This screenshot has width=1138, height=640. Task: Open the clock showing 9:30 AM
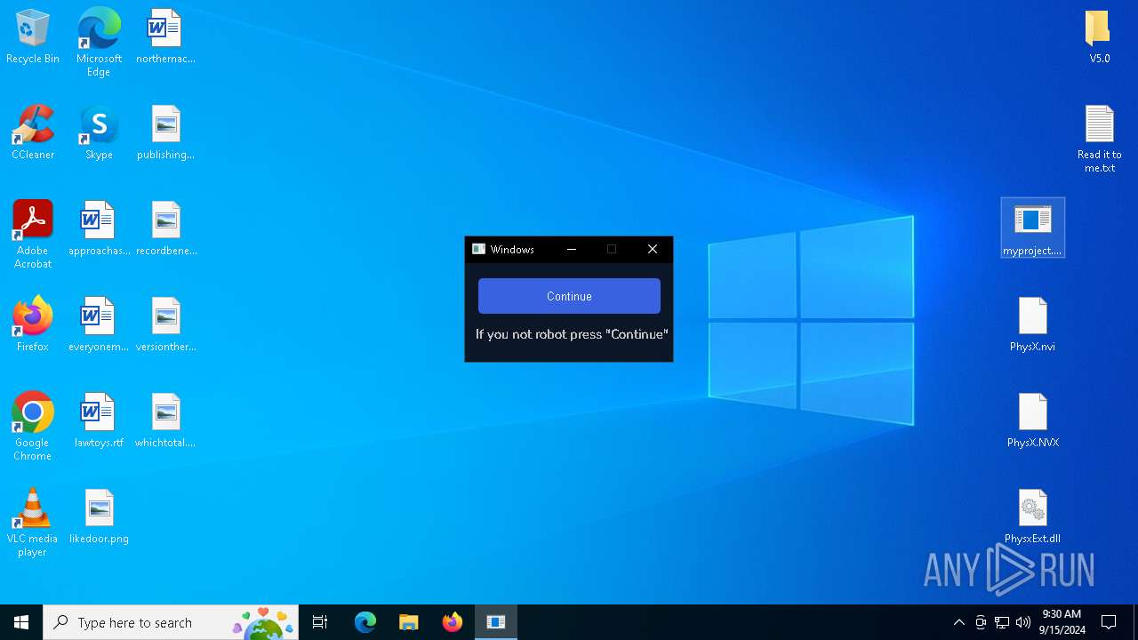point(1062,622)
